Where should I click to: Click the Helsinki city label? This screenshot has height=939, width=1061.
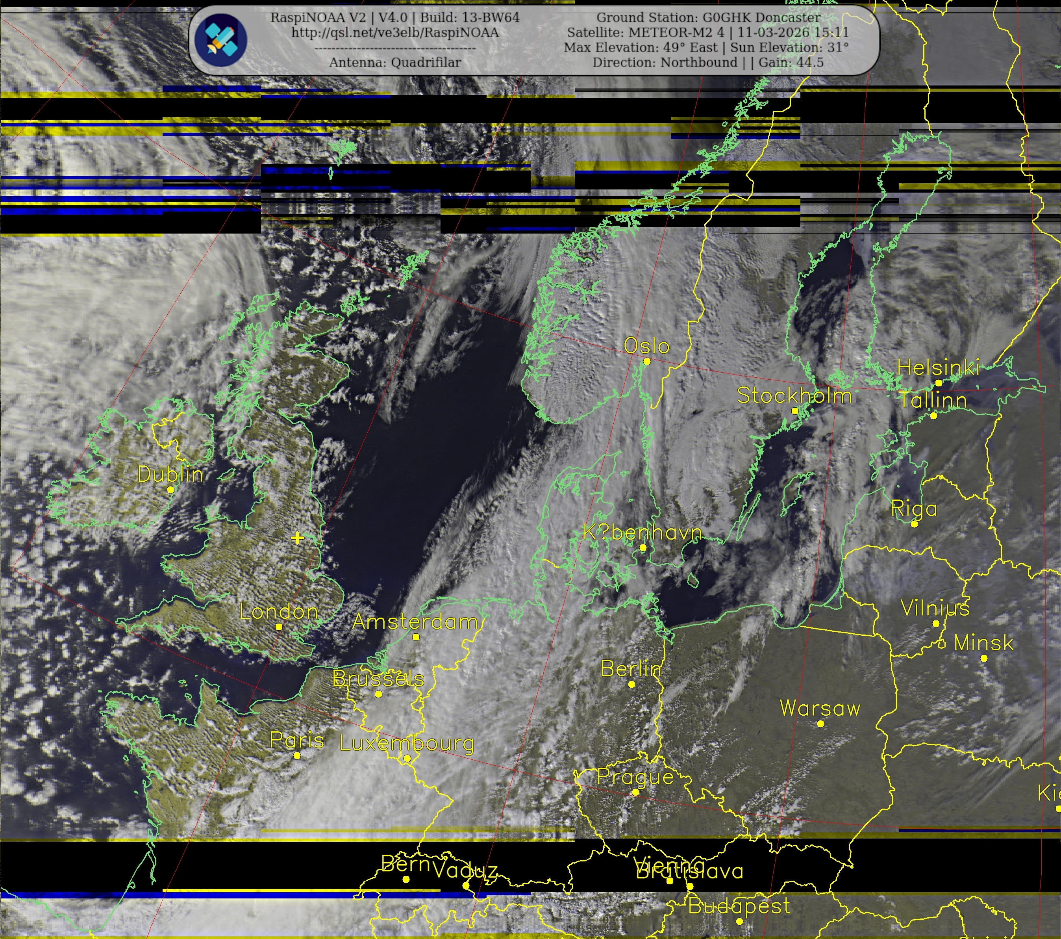coord(938,368)
